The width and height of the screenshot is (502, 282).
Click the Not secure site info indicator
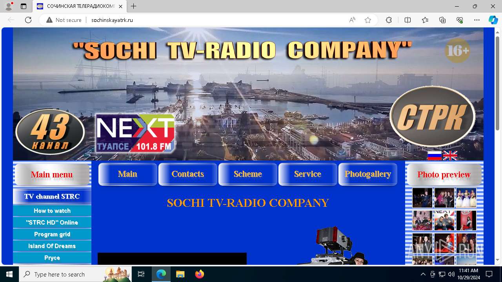click(x=64, y=20)
